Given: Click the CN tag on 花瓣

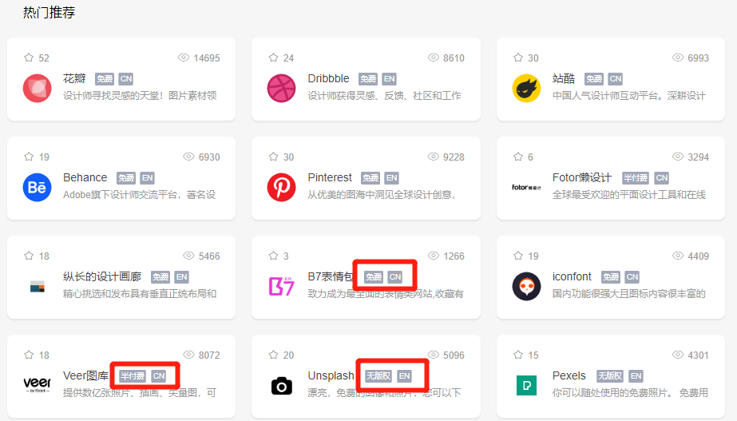Looking at the screenshot, I should point(125,79).
